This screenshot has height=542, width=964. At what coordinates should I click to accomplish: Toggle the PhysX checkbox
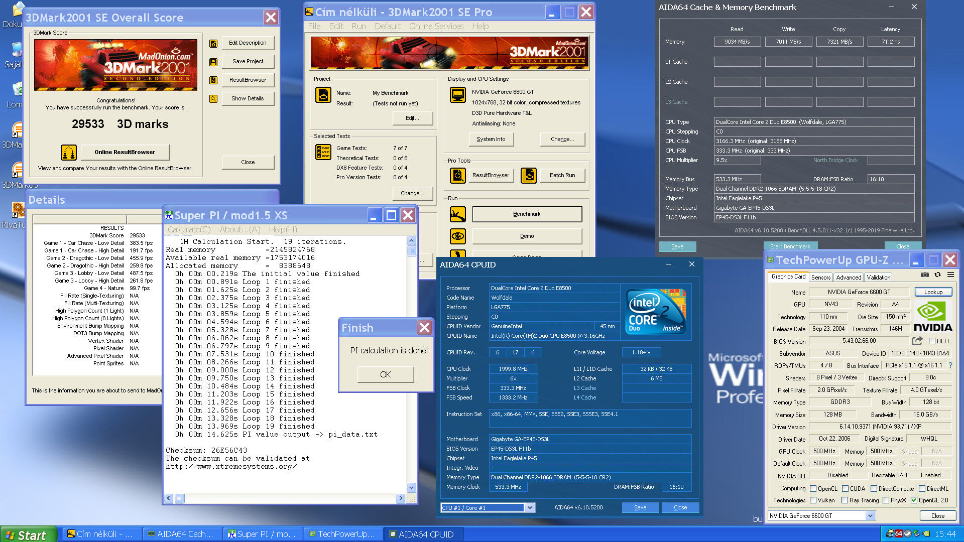point(886,500)
